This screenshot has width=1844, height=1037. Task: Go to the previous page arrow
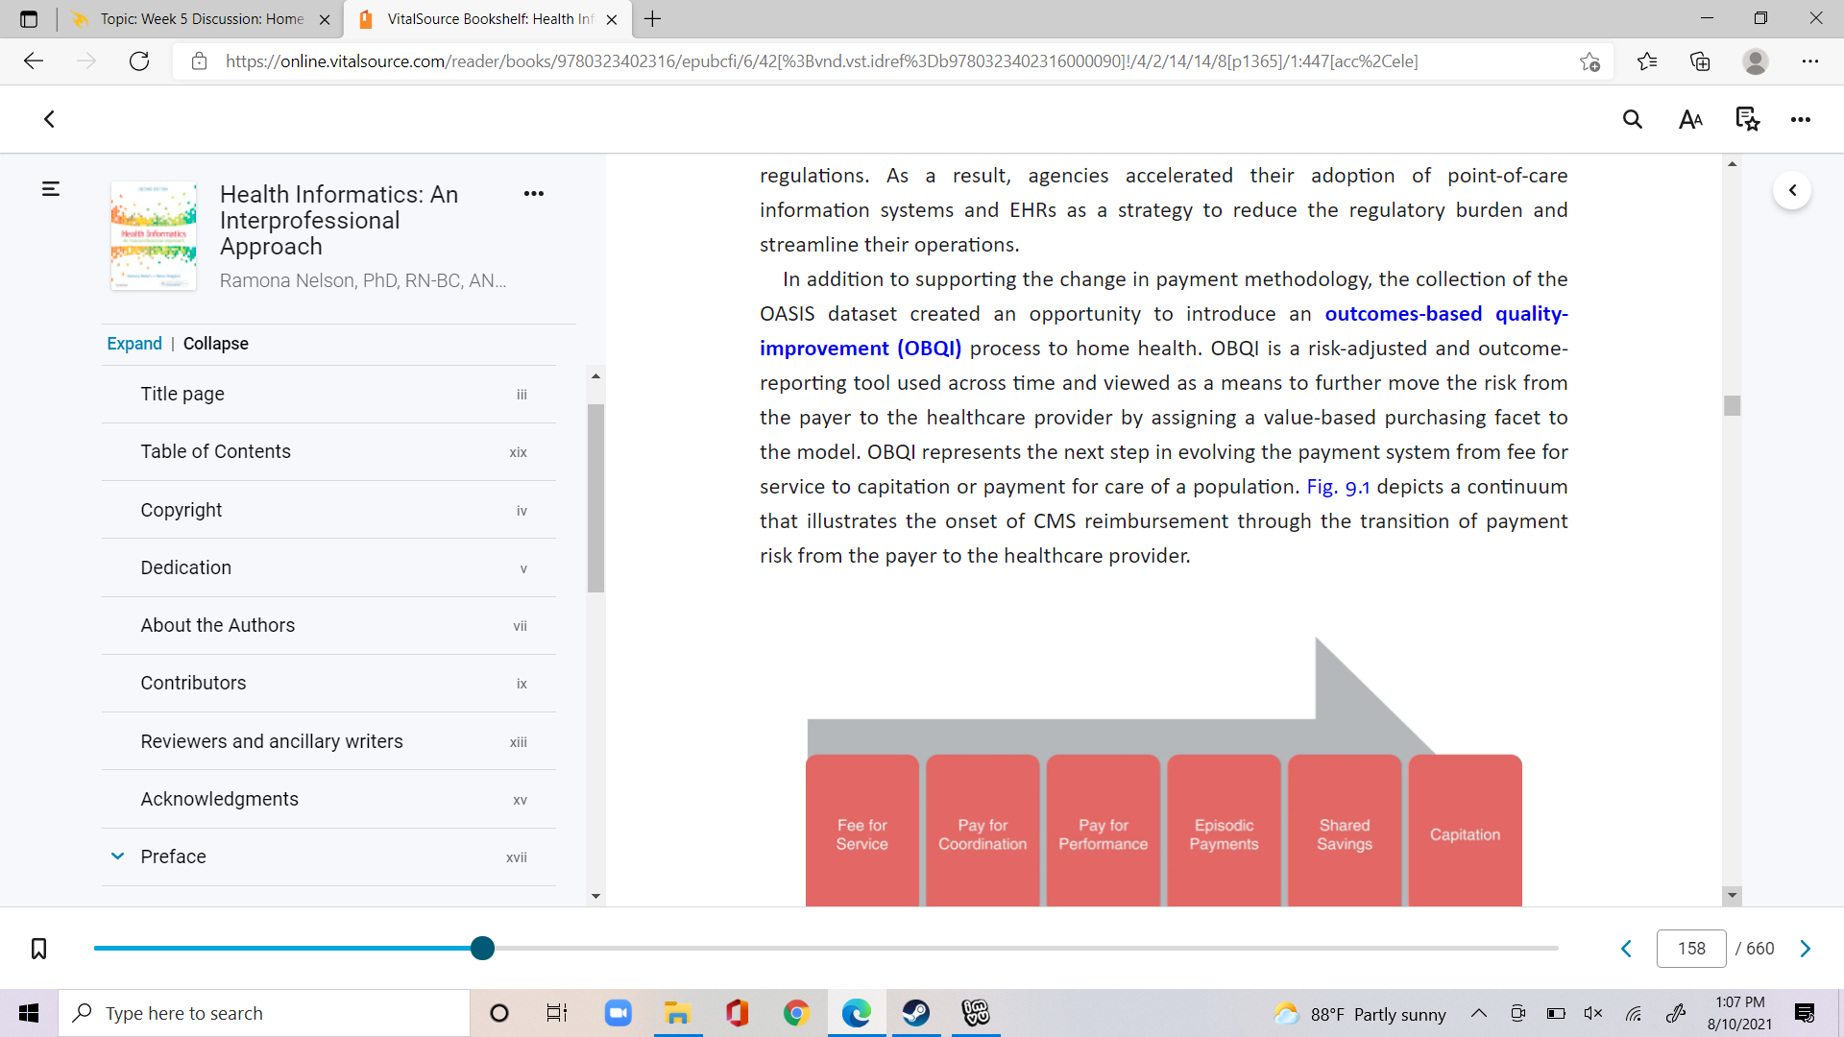click(x=1626, y=949)
